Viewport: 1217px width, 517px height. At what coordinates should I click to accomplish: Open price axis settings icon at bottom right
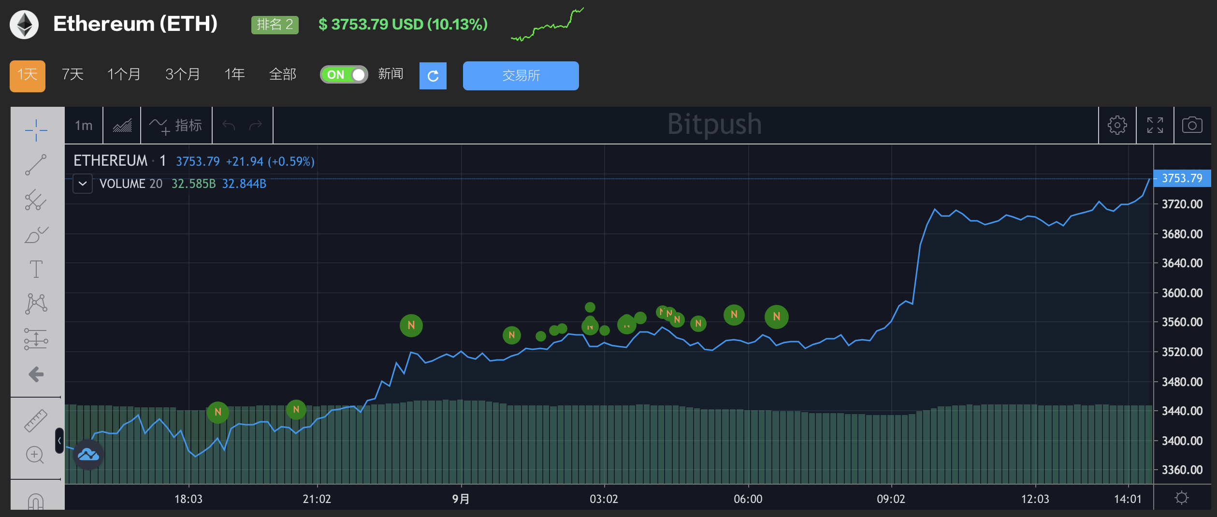(1182, 498)
